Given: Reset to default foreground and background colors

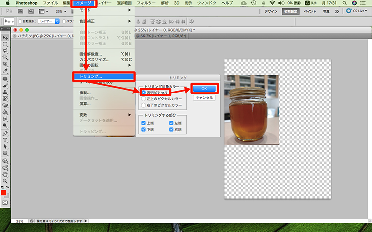Looking at the screenshot, I should click(2, 187).
